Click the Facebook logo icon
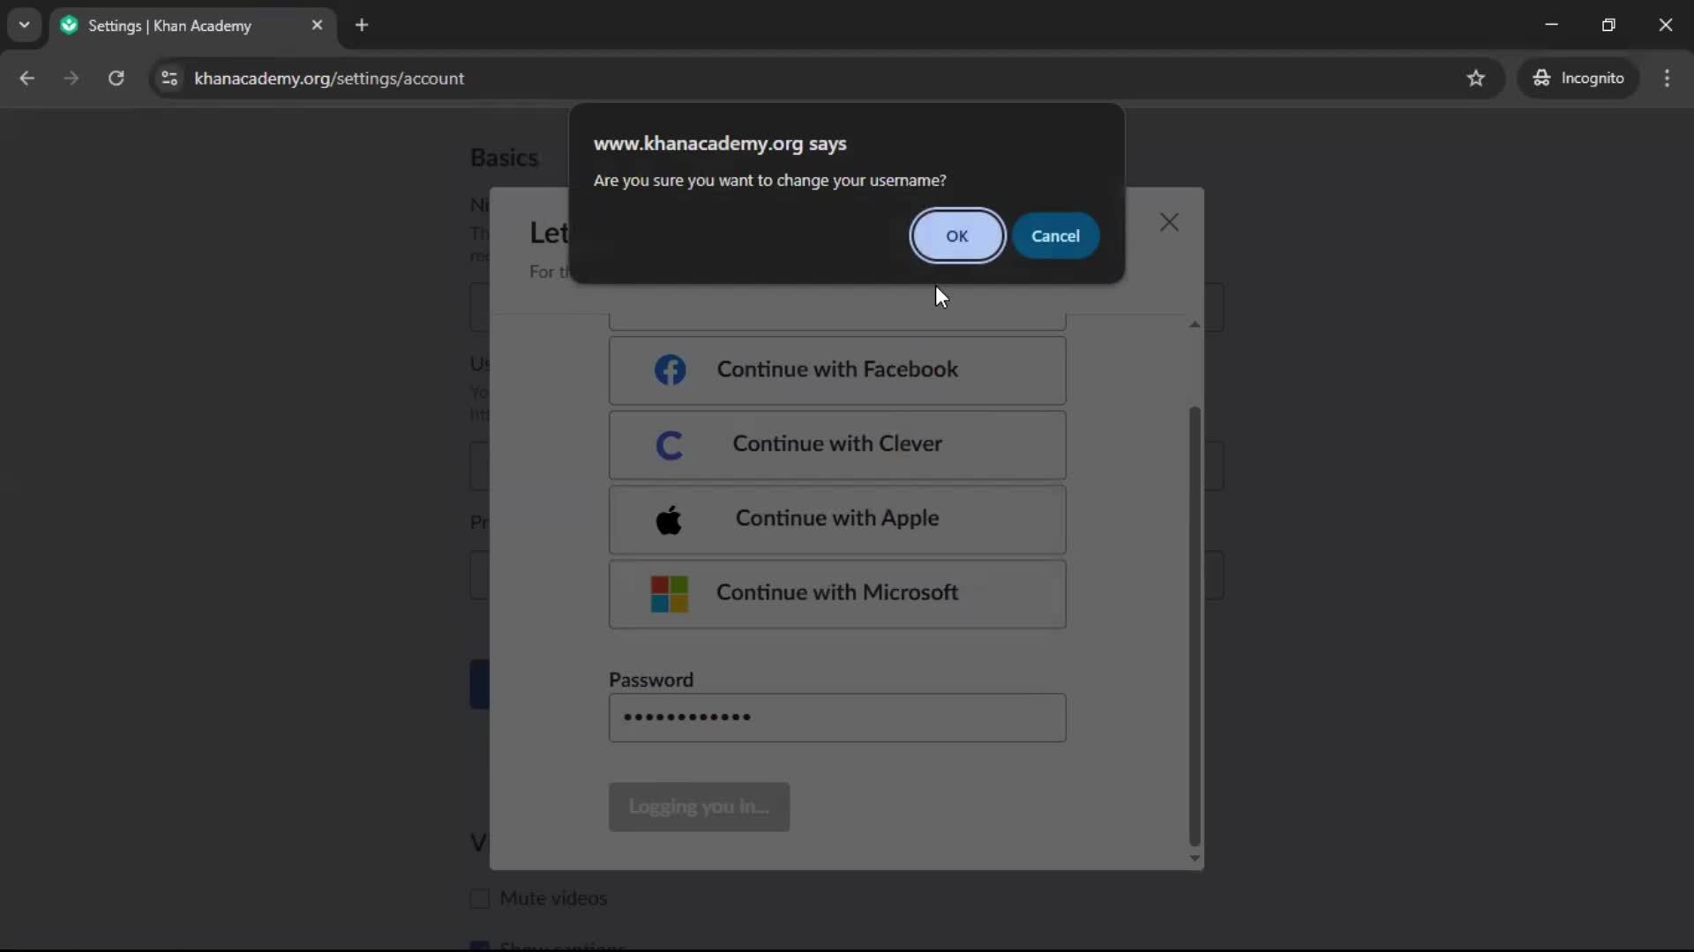 pyautogui.click(x=670, y=370)
